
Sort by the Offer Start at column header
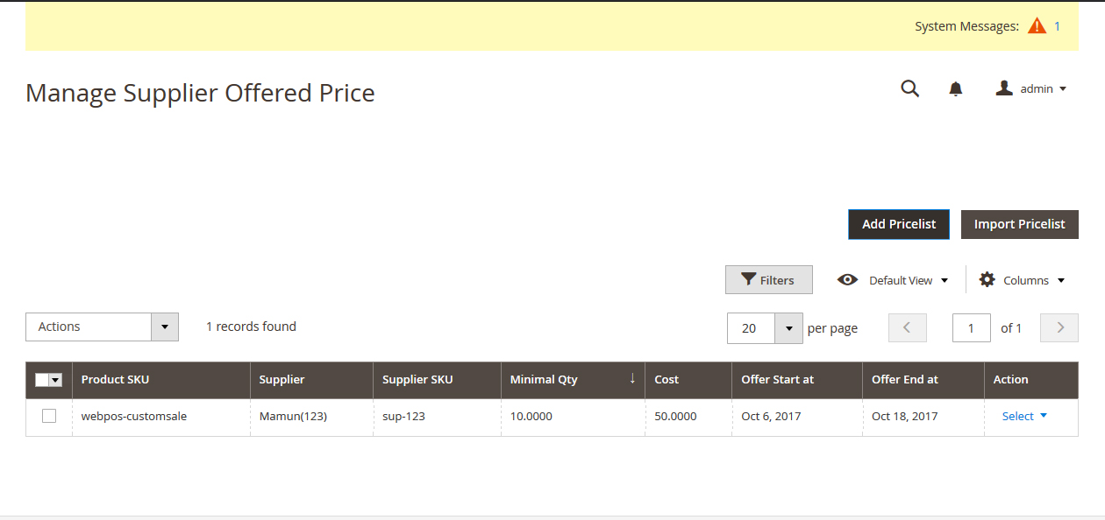pos(797,380)
